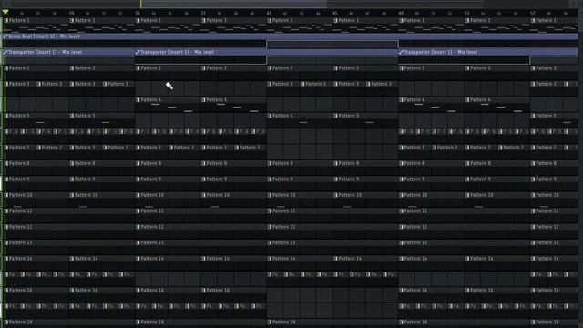The width and height of the screenshot is (583, 328).
Task: Select the first Transporter (Insert 1) - Mix level title
Action: click(45, 52)
